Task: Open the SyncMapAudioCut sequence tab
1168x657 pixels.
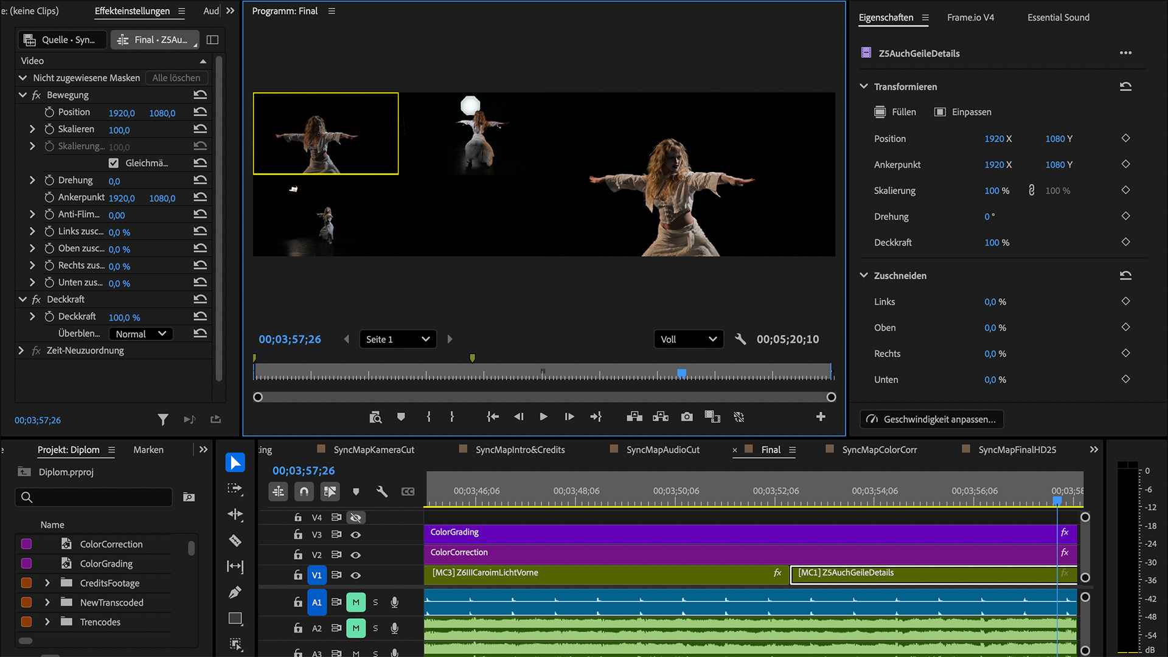Action: (x=662, y=450)
